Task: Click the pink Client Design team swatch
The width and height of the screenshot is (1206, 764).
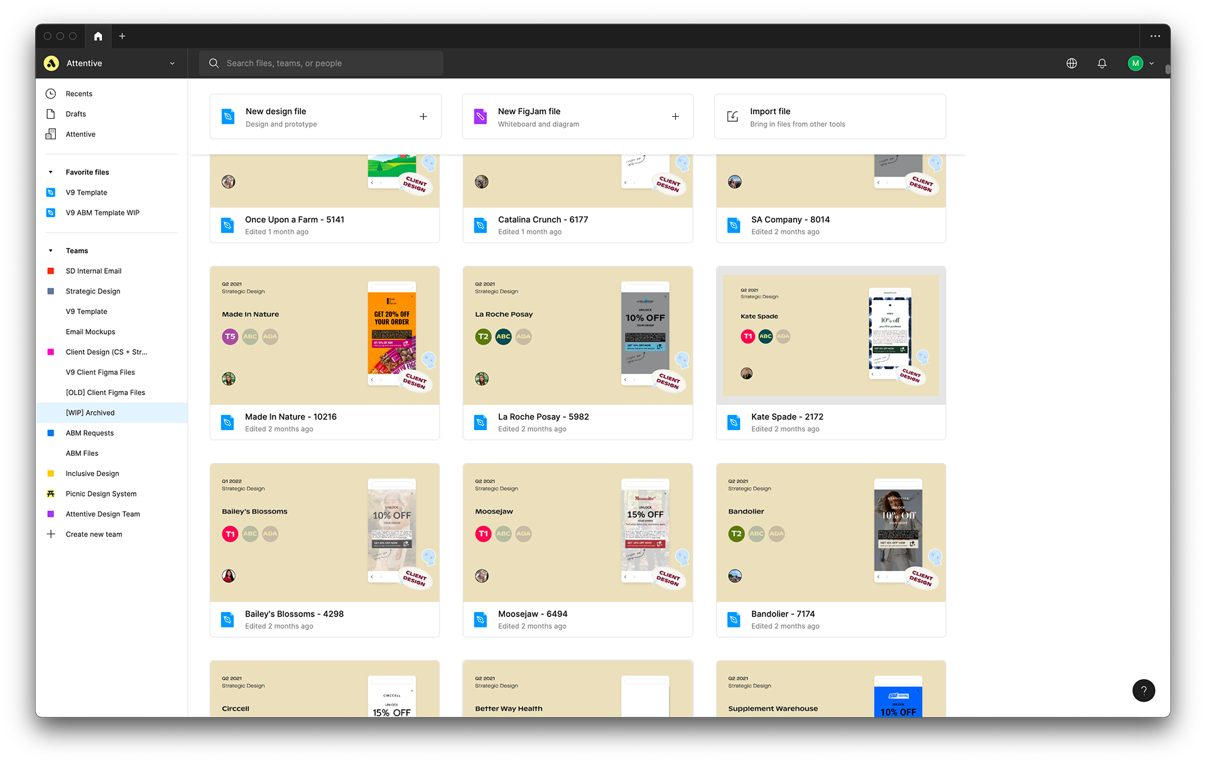Action: (51, 352)
